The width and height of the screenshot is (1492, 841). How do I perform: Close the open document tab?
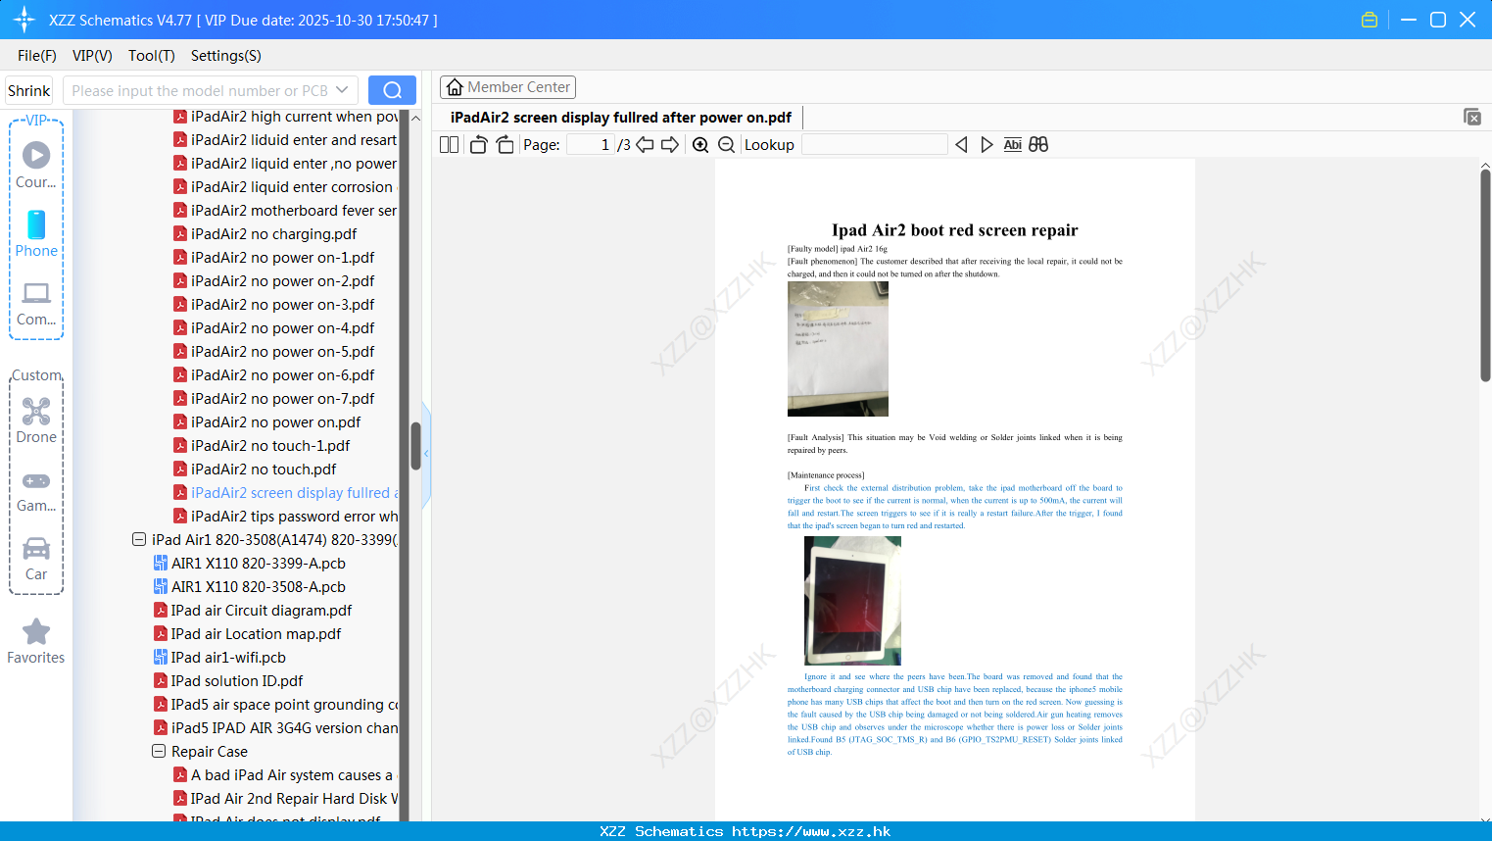[1472, 117]
